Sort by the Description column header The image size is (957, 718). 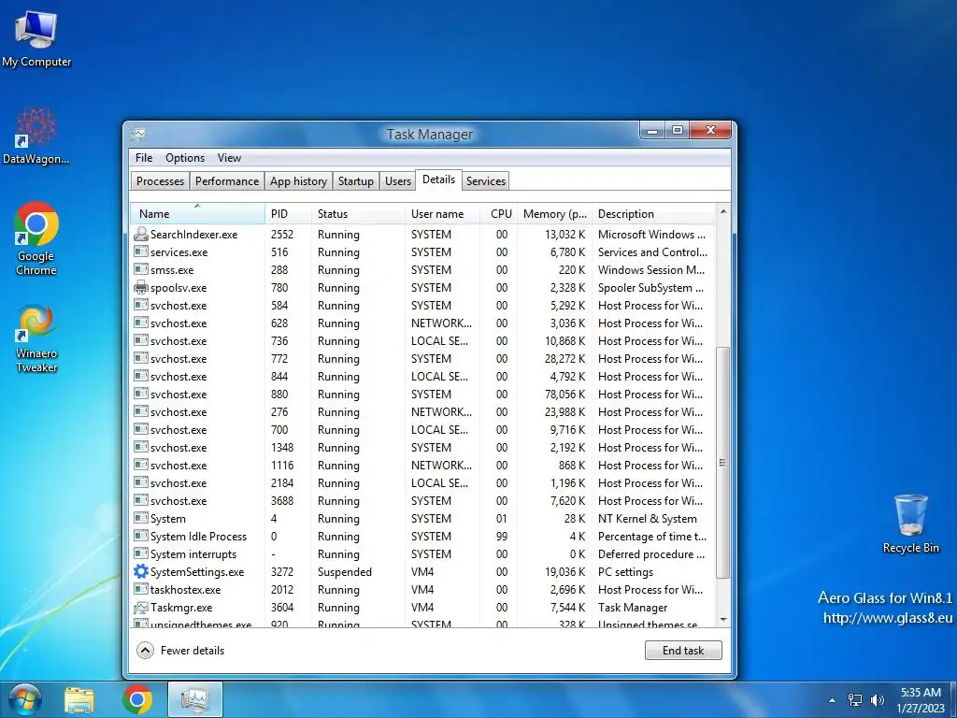tap(654, 214)
